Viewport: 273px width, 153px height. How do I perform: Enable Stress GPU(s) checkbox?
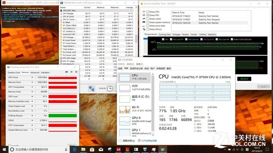click(148, 29)
